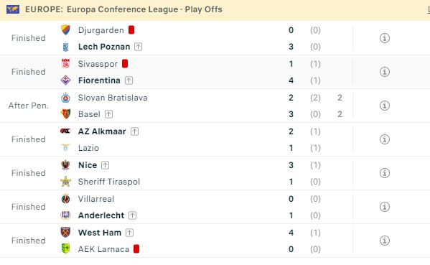This screenshot has height=265, width=430.
Task: Click the Sheriff Tiraspol star crest
Action: [x=65, y=182]
